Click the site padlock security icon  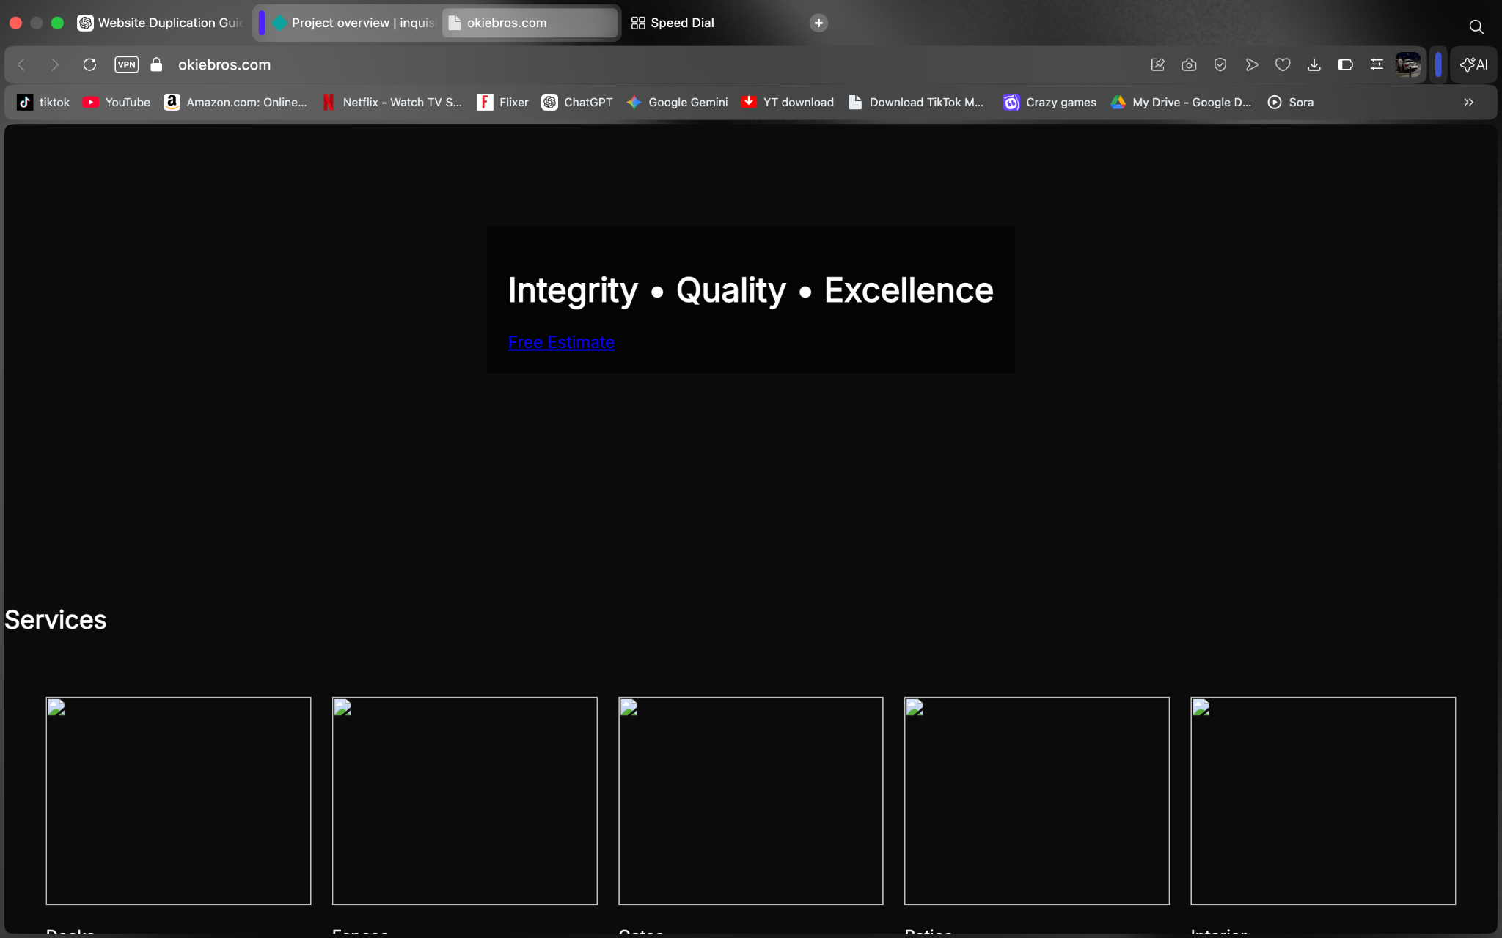(x=156, y=64)
